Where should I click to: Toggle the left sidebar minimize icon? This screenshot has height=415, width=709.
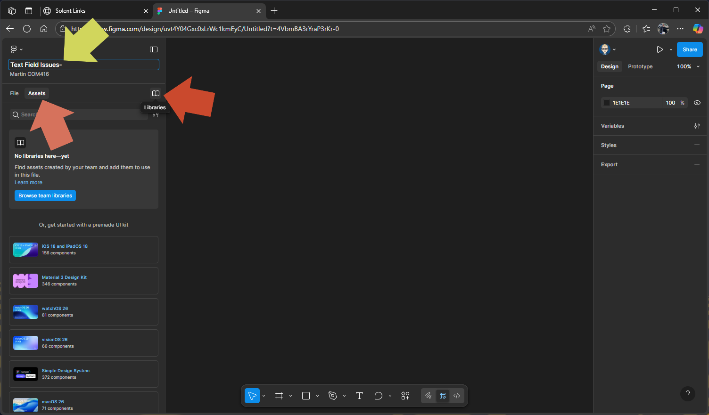(154, 49)
